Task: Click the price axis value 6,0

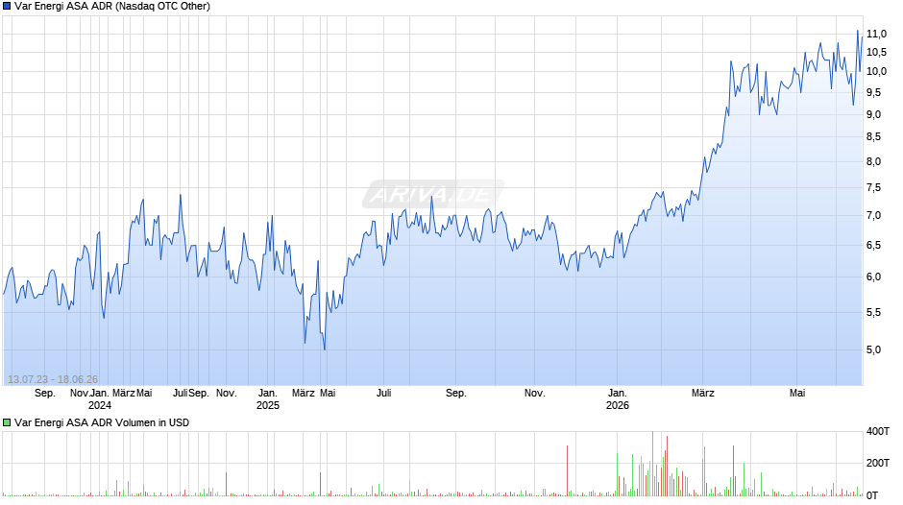Action: (873, 277)
